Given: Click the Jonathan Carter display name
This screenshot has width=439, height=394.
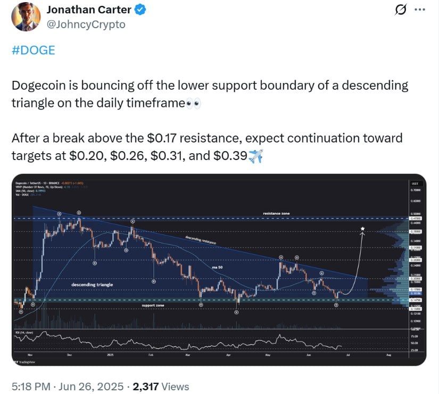Looking at the screenshot, I should [89, 10].
